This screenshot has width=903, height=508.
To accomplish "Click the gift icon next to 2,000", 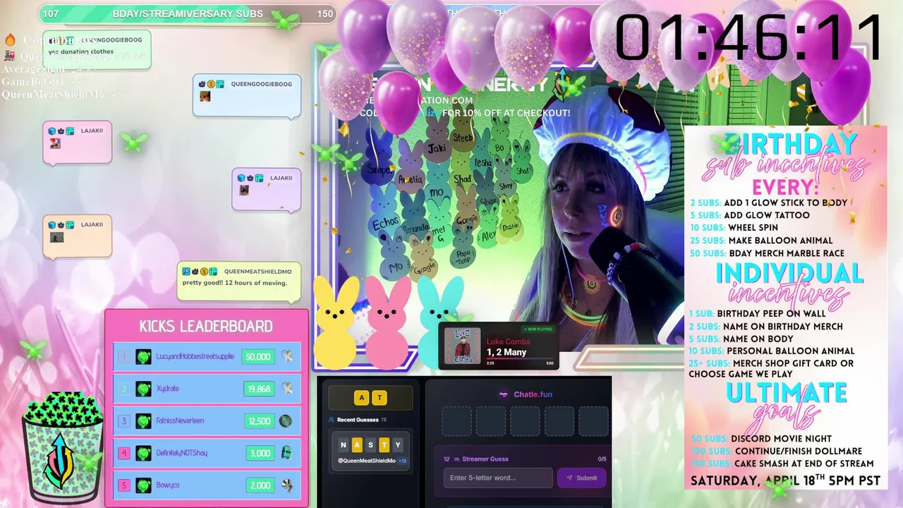I will (x=286, y=485).
